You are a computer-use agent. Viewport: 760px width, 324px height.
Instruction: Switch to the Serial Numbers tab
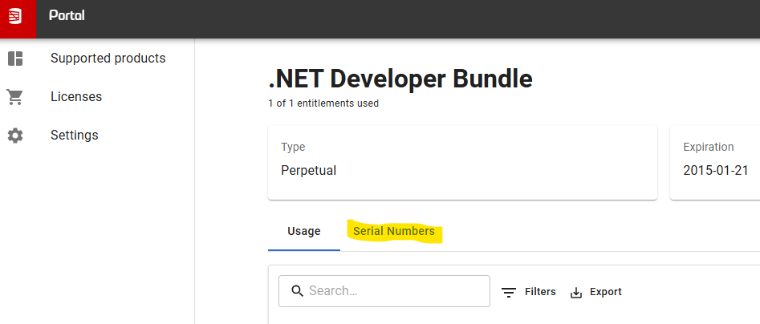tap(394, 232)
